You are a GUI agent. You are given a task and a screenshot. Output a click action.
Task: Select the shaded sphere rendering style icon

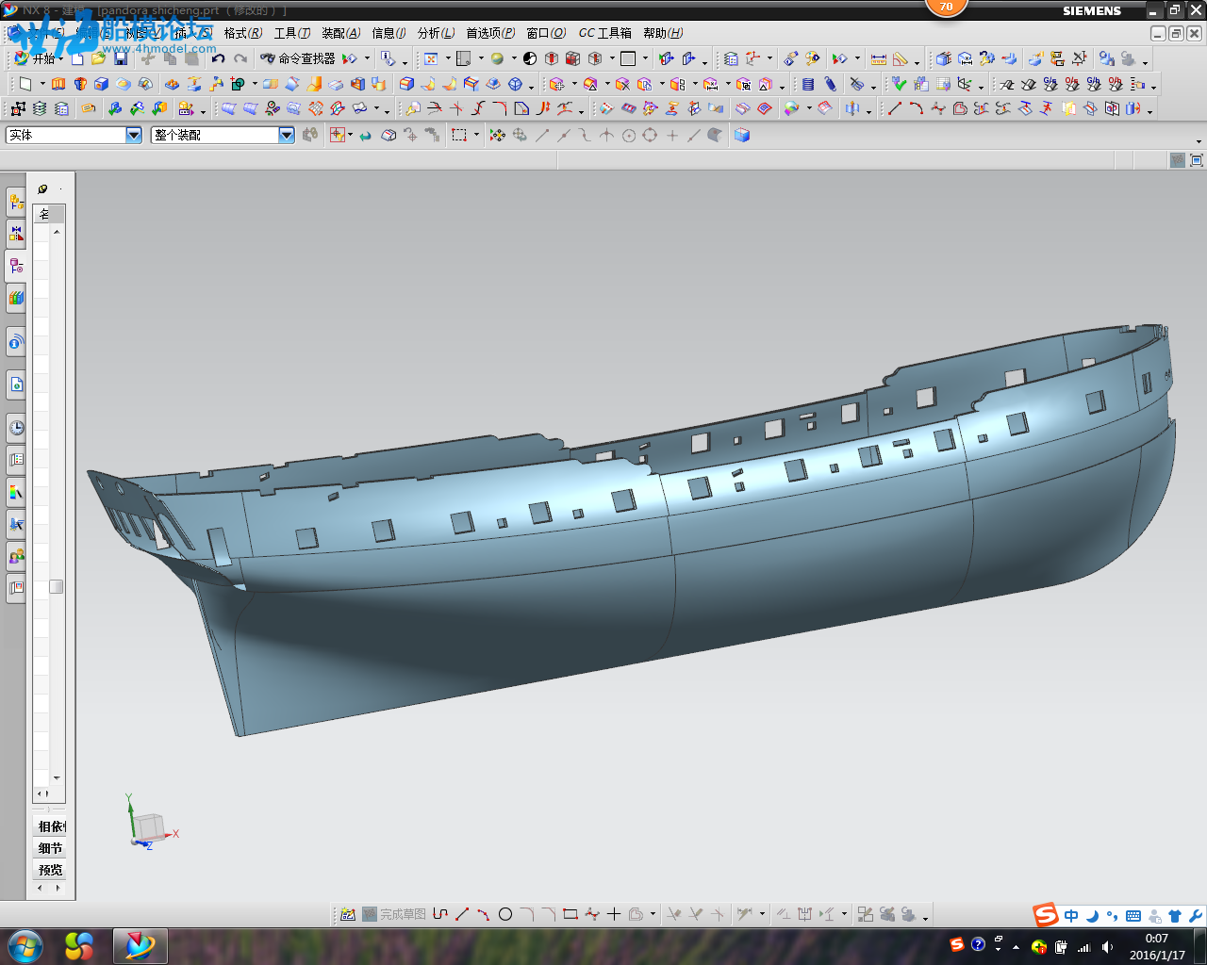(x=497, y=58)
